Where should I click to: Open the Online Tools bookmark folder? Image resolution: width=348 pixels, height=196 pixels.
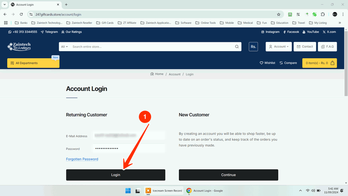205,23
